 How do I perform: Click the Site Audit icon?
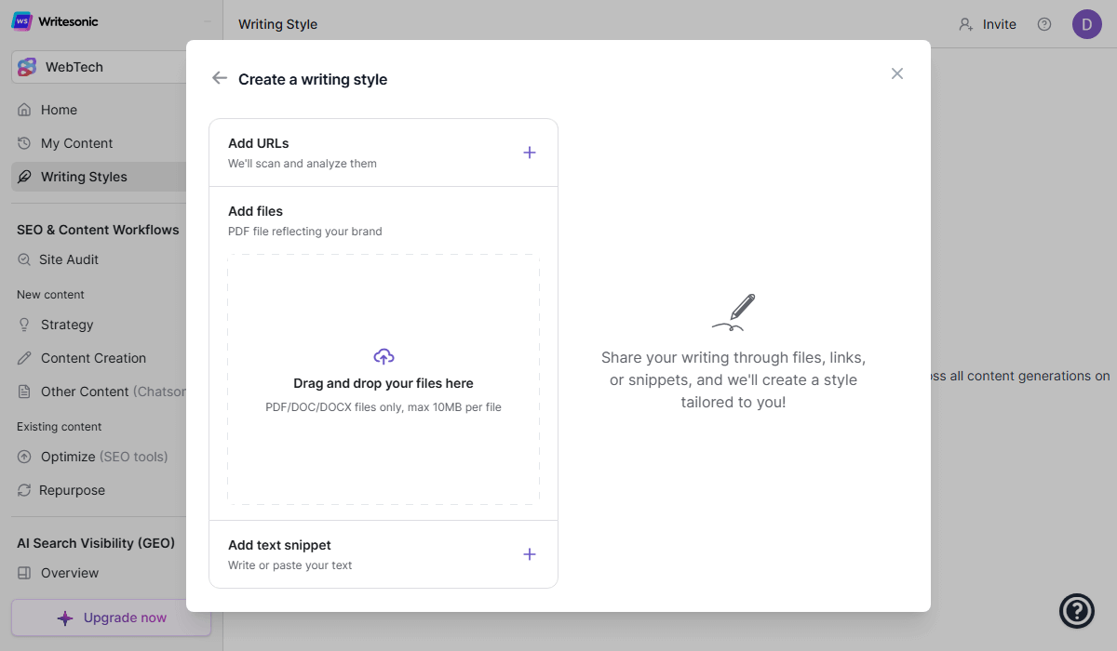25,259
